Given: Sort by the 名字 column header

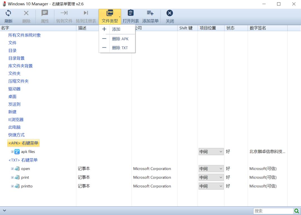Looking at the screenshot, I should 38,28.
